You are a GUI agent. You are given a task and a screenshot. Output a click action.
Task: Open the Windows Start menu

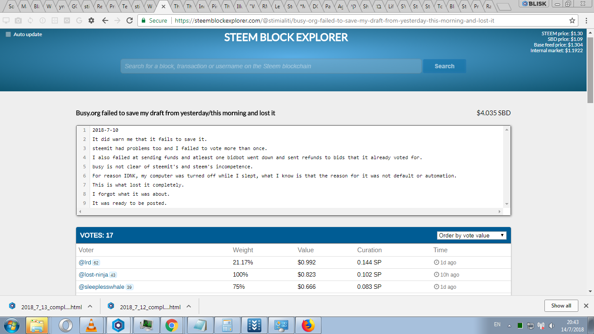click(12, 325)
